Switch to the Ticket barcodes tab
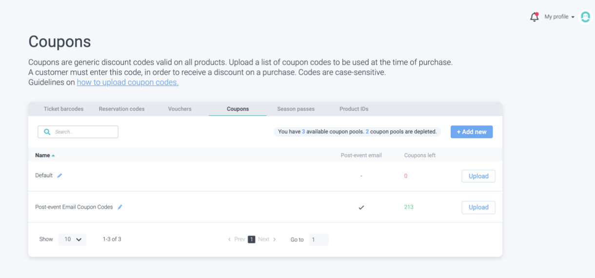 63,109
